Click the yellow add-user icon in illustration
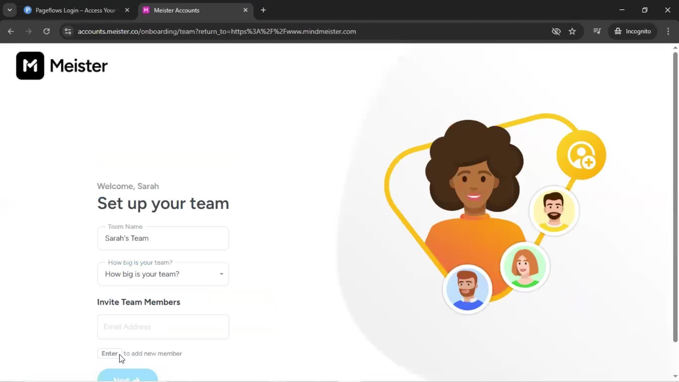This screenshot has width=679, height=382. click(x=581, y=155)
